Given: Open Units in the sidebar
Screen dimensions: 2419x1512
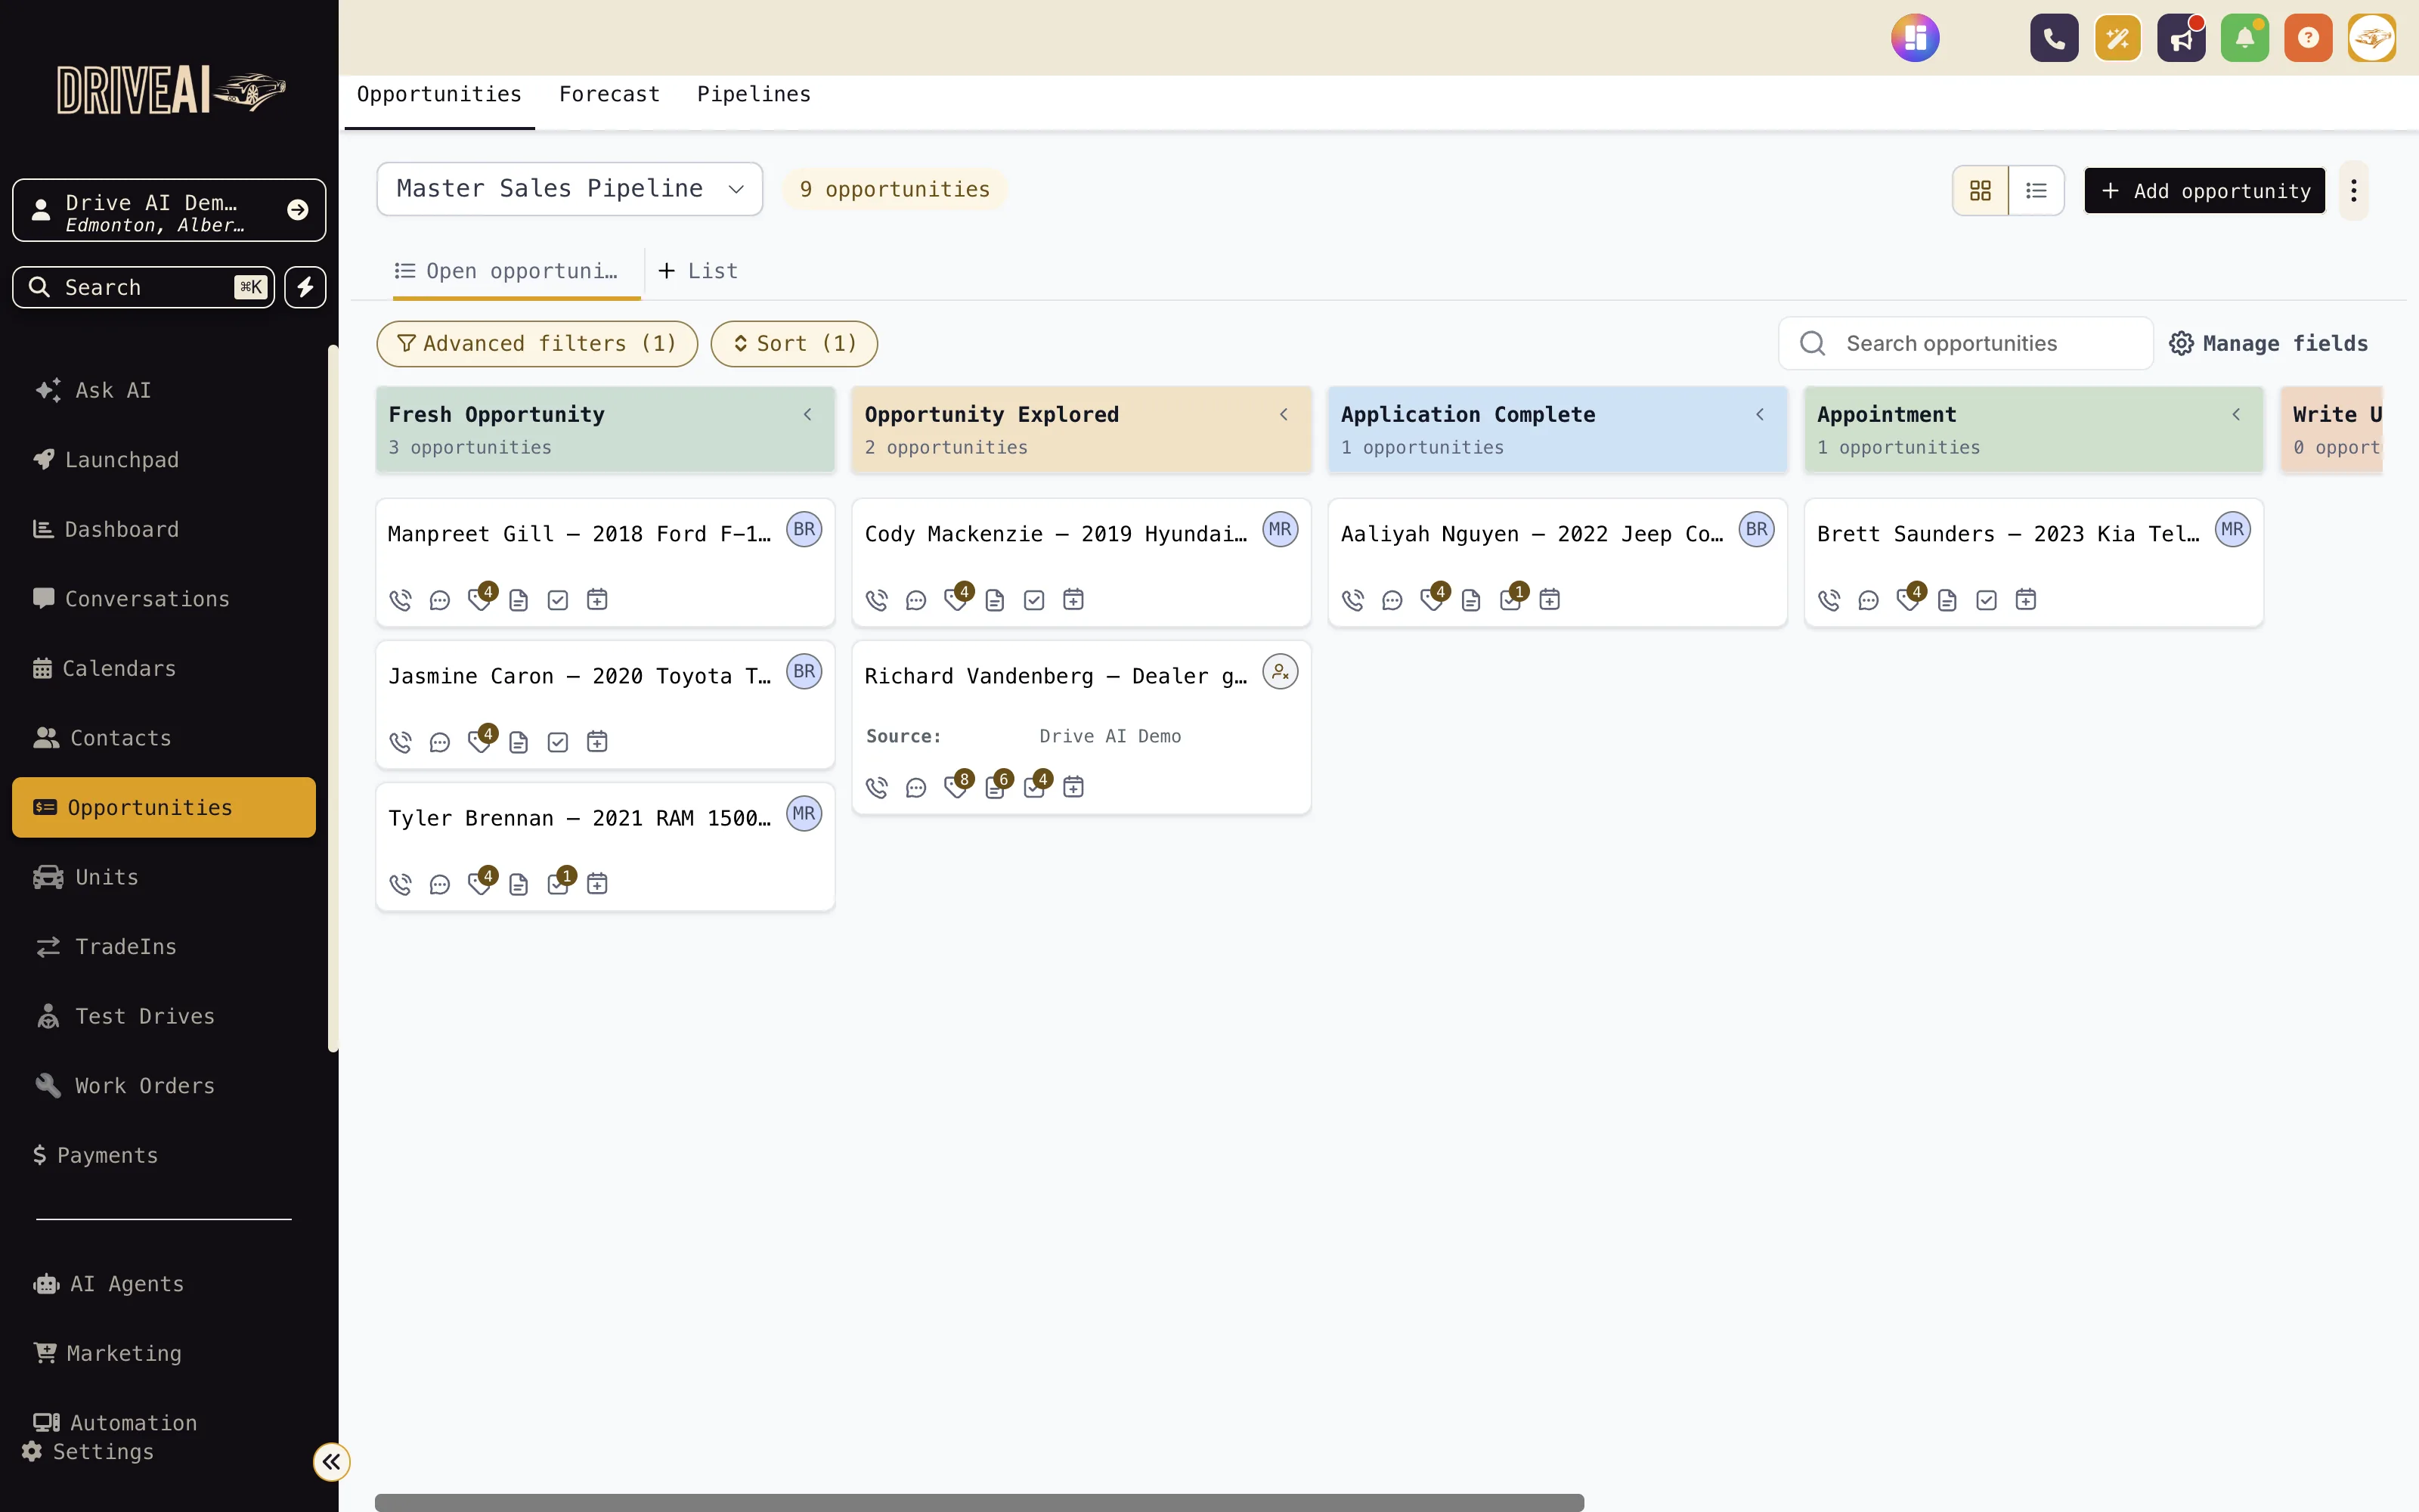Looking at the screenshot, I should (164, 877).
